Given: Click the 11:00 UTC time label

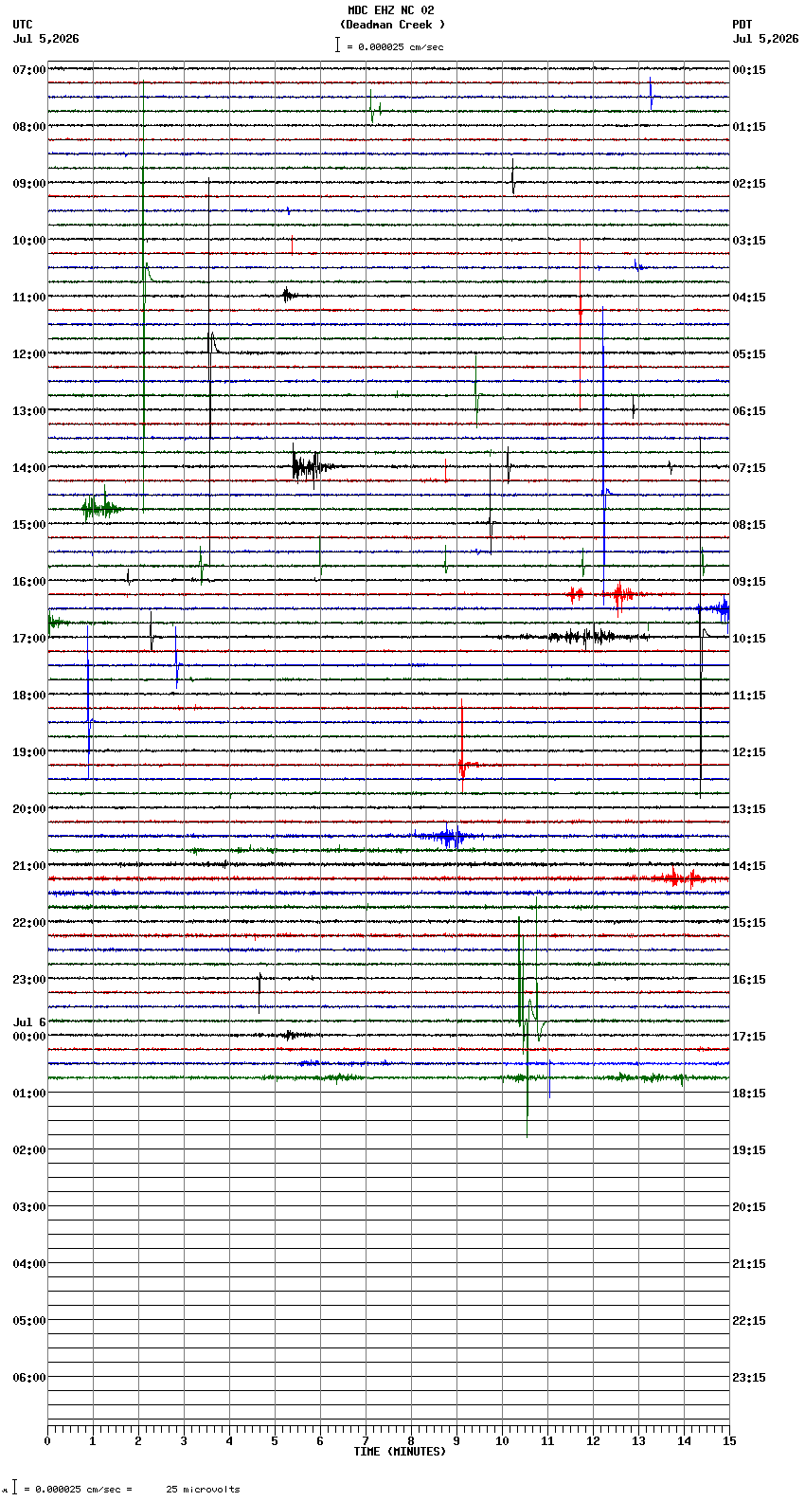Looking at the screenshot, I should pos(29,298).
